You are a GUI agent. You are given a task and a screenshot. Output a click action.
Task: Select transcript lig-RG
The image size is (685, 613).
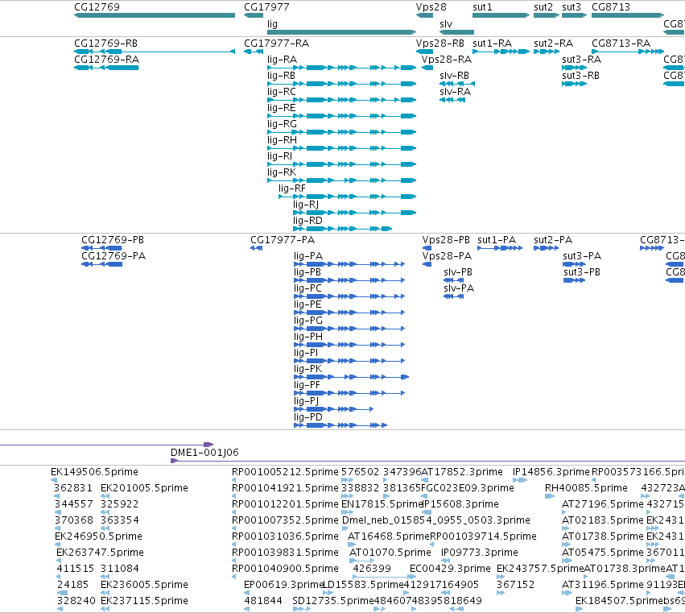[341, 132]
